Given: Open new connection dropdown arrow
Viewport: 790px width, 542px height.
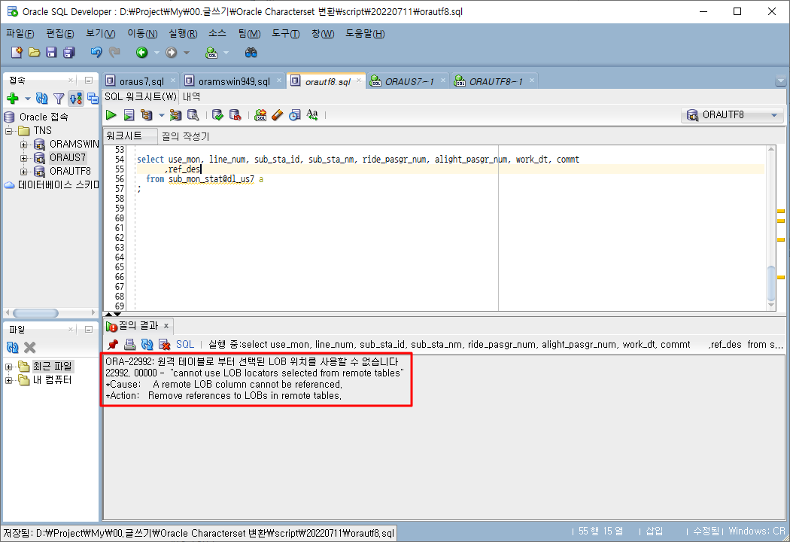Looking at the screenshot, I should [28, 99].
